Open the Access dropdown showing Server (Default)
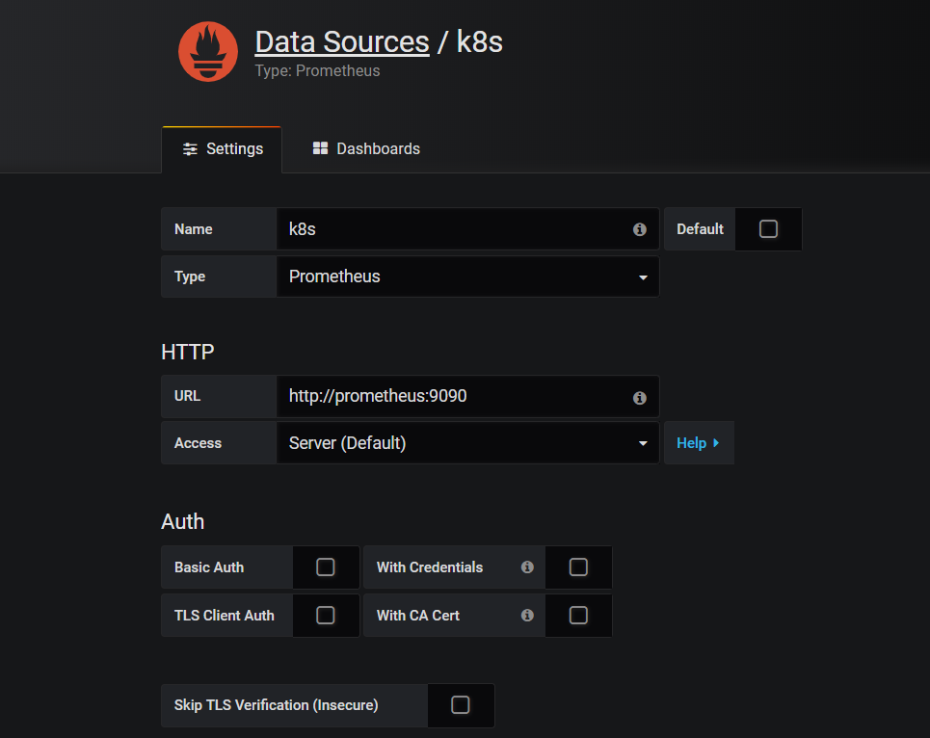This screenshot has height=738, width=930. coord(468,443)
